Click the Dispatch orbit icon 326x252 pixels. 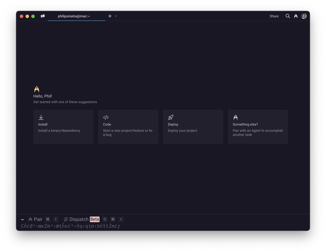[x=66, y=219]
